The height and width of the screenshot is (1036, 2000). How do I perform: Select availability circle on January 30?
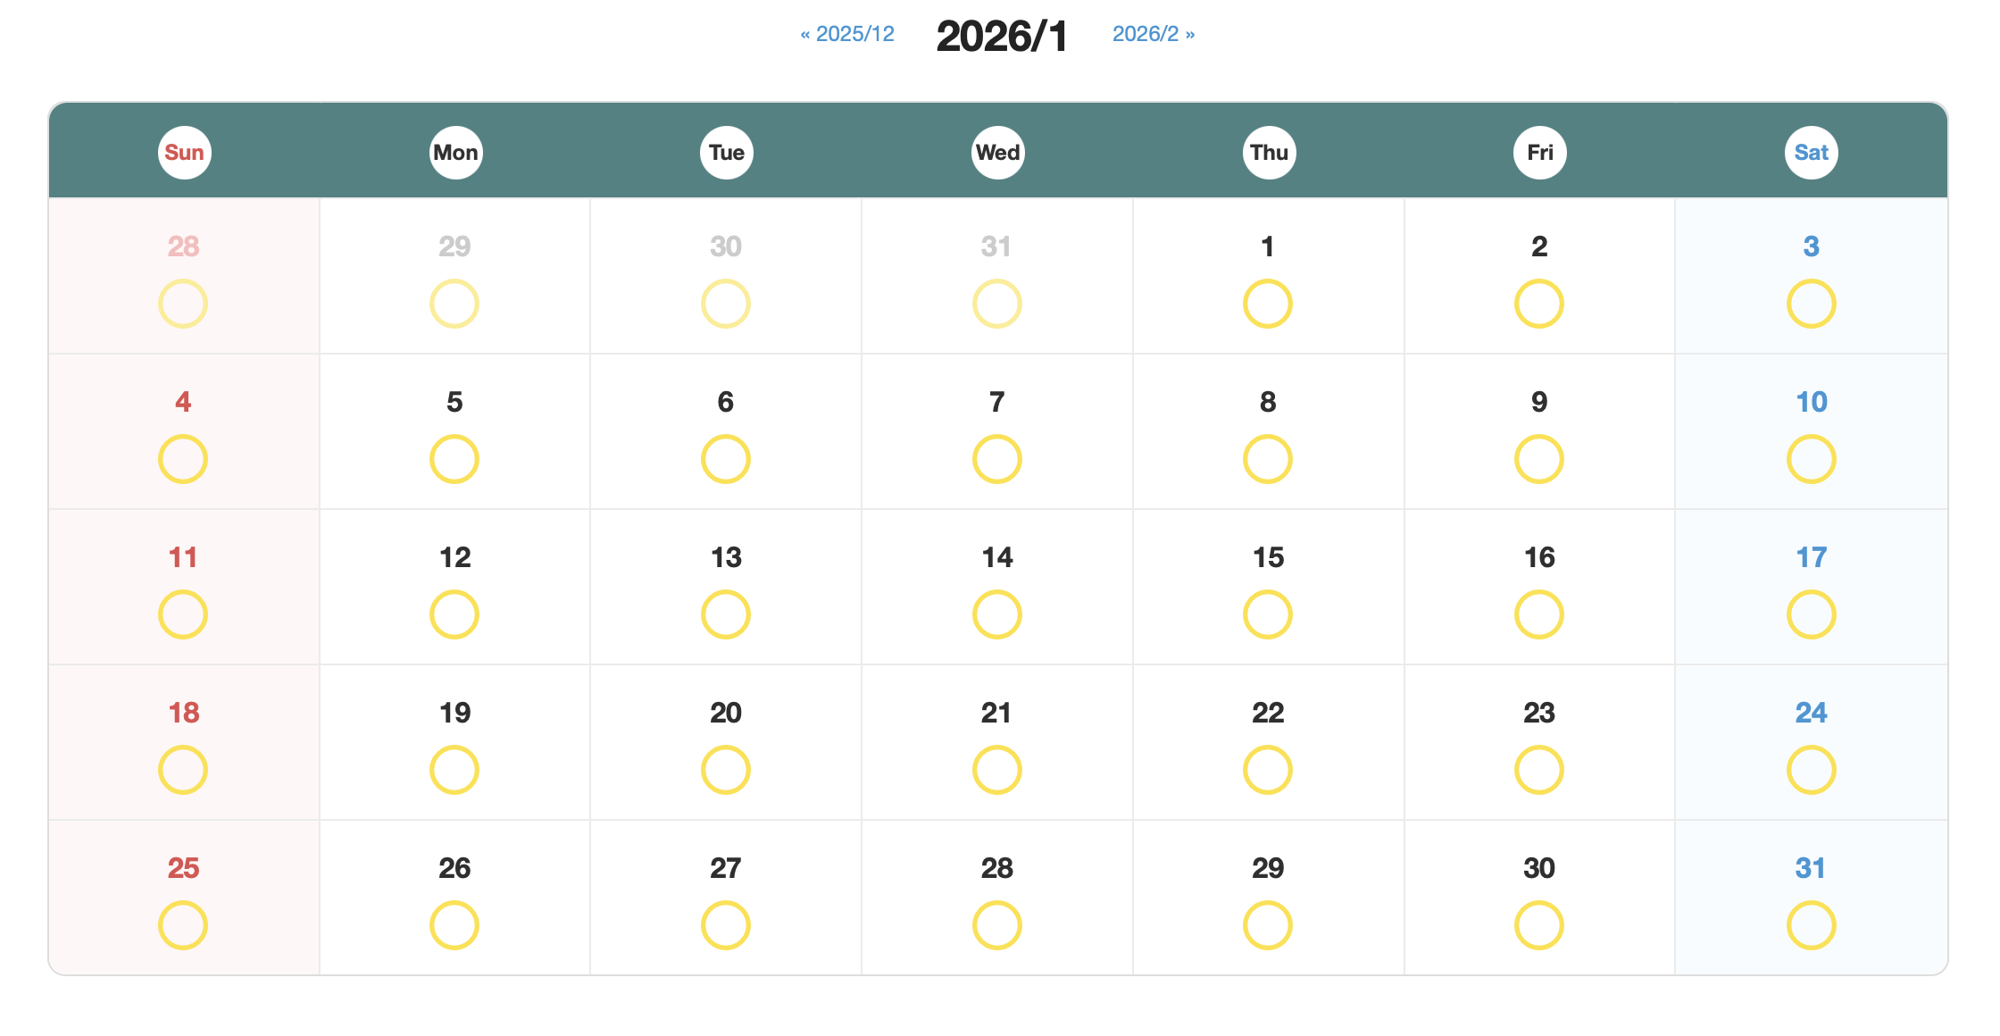click(x=1538, y=925)
